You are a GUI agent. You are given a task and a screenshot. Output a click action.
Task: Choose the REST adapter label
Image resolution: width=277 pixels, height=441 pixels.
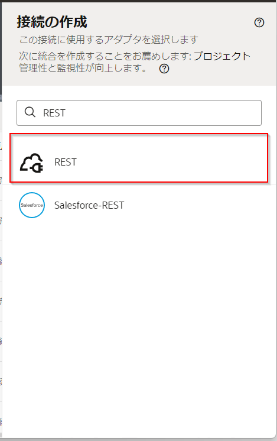tap(66, 163)
